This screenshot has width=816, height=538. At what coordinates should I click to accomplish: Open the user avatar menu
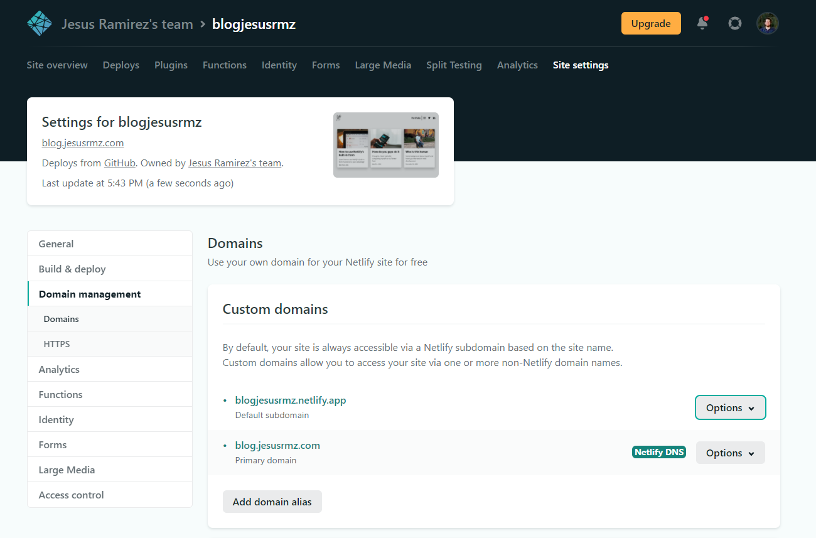point(767,23)
